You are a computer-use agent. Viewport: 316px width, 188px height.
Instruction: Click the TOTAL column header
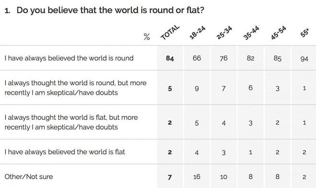point(170,32)
